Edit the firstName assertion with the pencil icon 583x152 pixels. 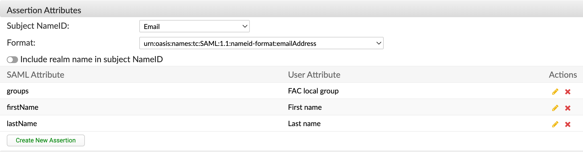point(555,108)
